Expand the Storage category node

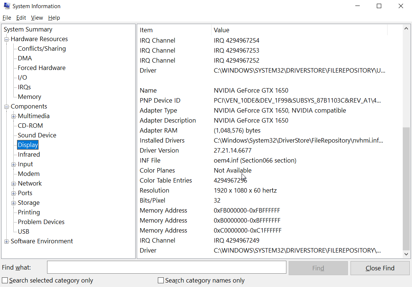point(14,203)
